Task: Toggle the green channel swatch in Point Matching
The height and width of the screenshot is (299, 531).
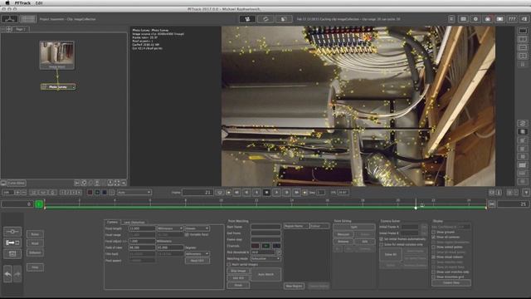Action: pos(265,246)
